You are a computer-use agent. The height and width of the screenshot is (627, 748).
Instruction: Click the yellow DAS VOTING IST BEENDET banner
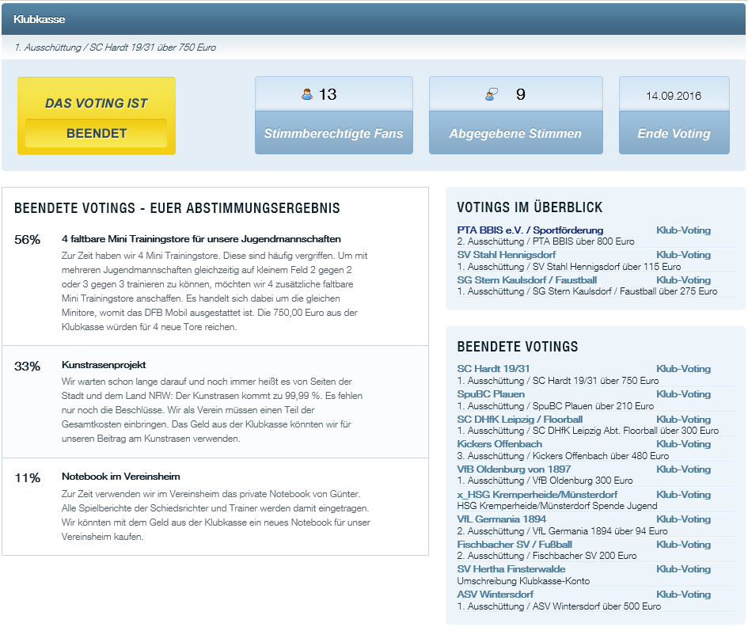97,116
